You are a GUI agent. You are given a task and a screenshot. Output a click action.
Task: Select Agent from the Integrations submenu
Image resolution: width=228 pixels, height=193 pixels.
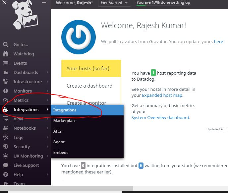tap(59, 142)
